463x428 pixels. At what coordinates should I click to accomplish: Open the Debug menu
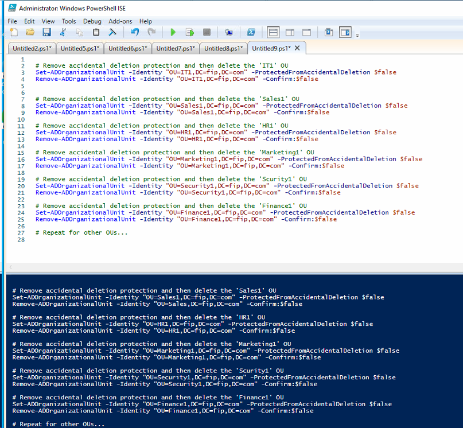pos(92,21)
